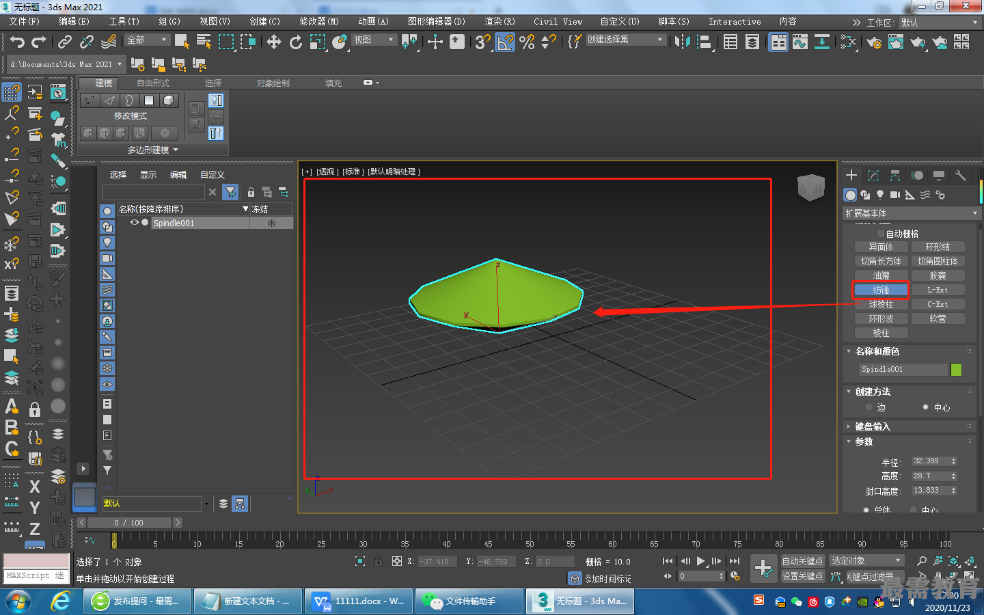Select the 边 creation method radio
The width and height of the screenshot is (984, 615).
pos(869,407)
